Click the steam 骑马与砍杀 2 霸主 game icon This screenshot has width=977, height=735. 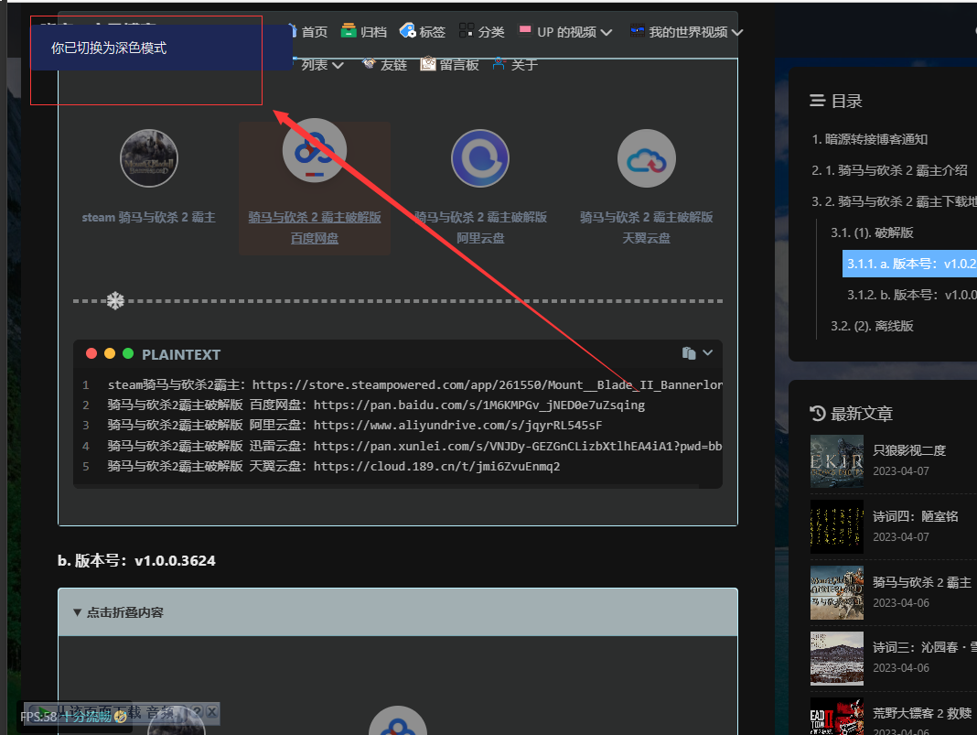[x=149, y=158]
